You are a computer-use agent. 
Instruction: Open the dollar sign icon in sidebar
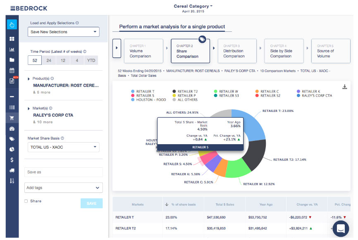point(12,160)
